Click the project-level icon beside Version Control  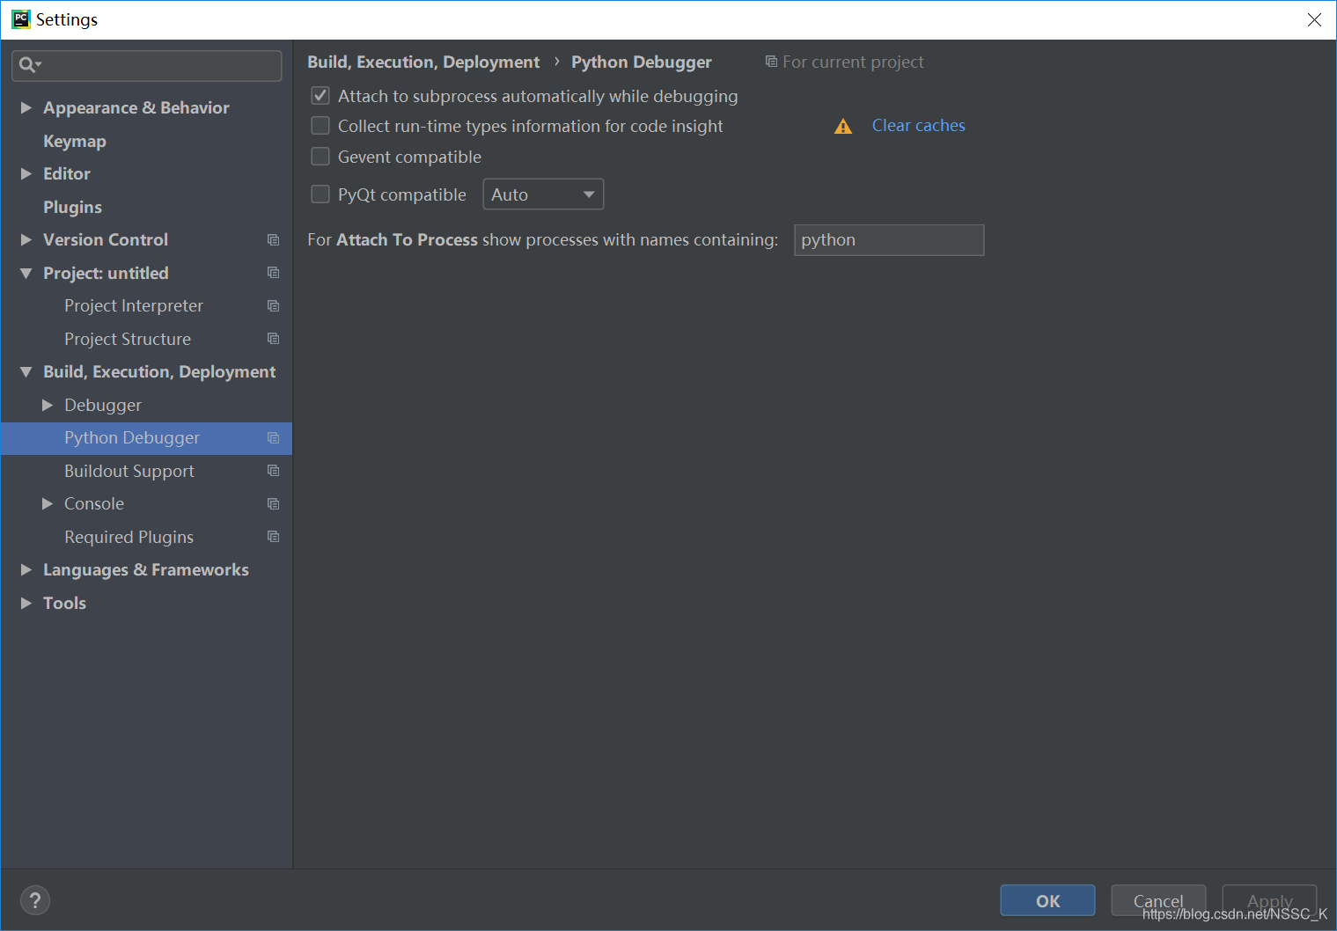pos(274,240)
